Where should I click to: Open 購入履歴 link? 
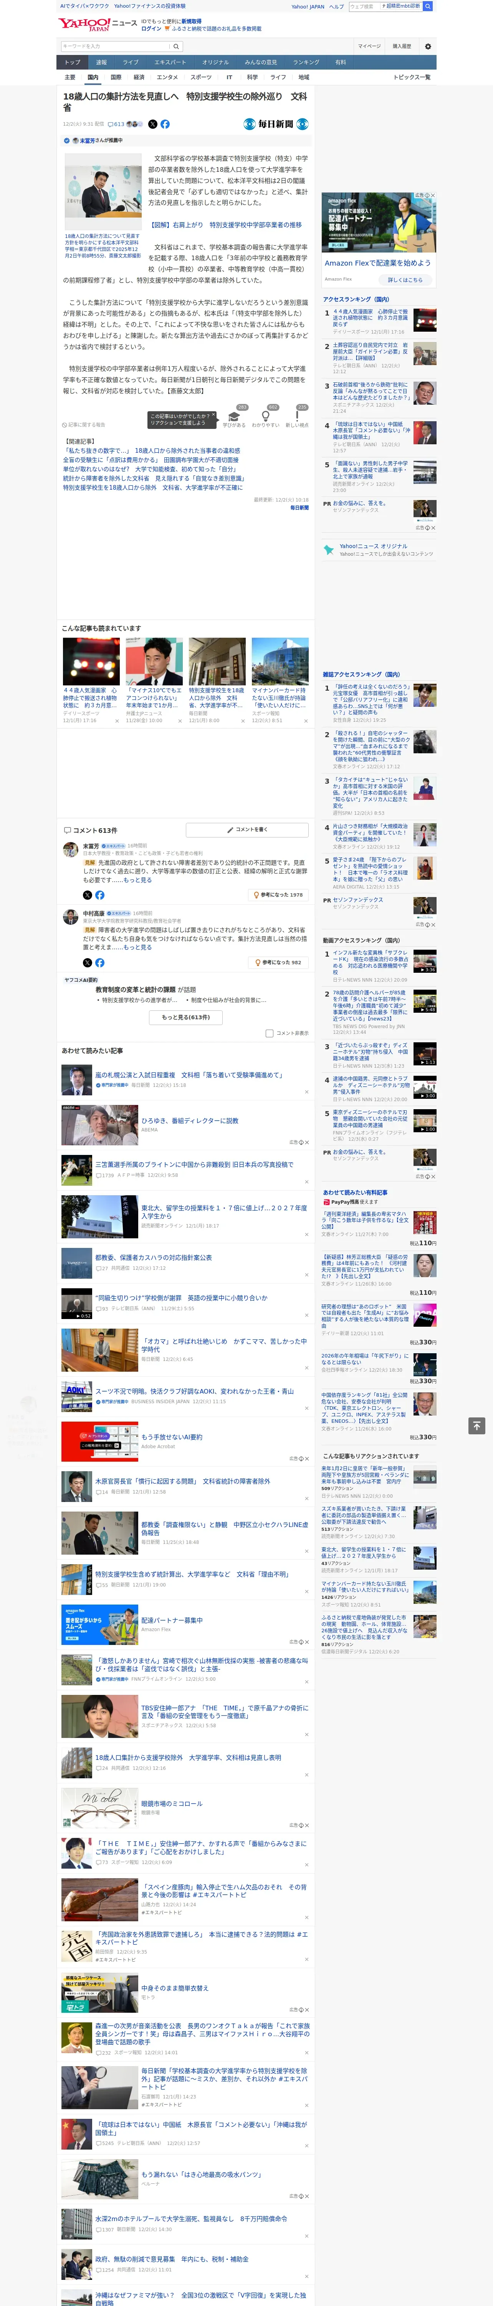(x=402, y=46)
